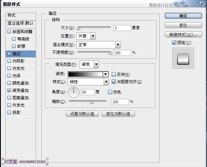Select 样式 heading in style list
Image resolution: width=207 pixels, height=167 pixels.
[11, 15]
